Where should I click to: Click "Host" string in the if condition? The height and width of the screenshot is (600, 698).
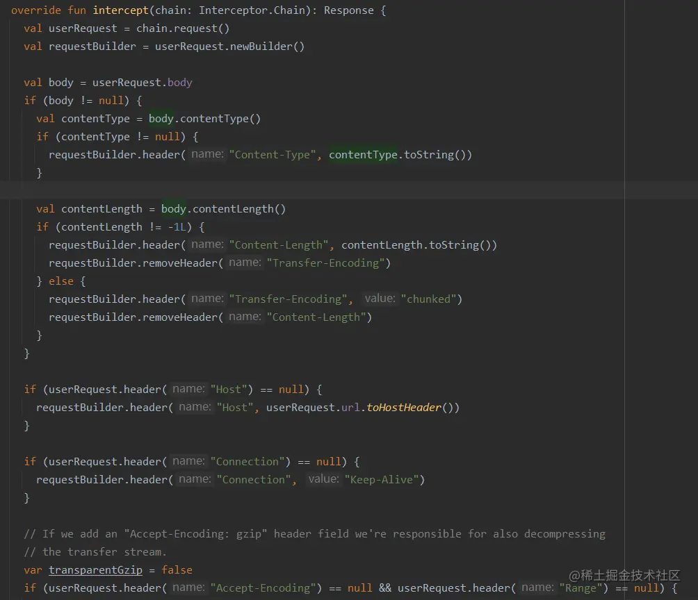tap(228, 390)
